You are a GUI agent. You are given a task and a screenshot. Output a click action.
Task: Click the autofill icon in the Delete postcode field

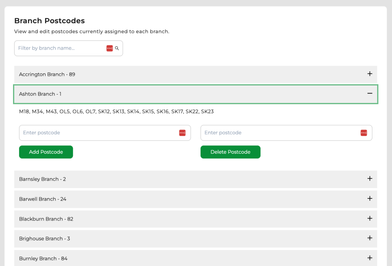(x=364, y=133)
